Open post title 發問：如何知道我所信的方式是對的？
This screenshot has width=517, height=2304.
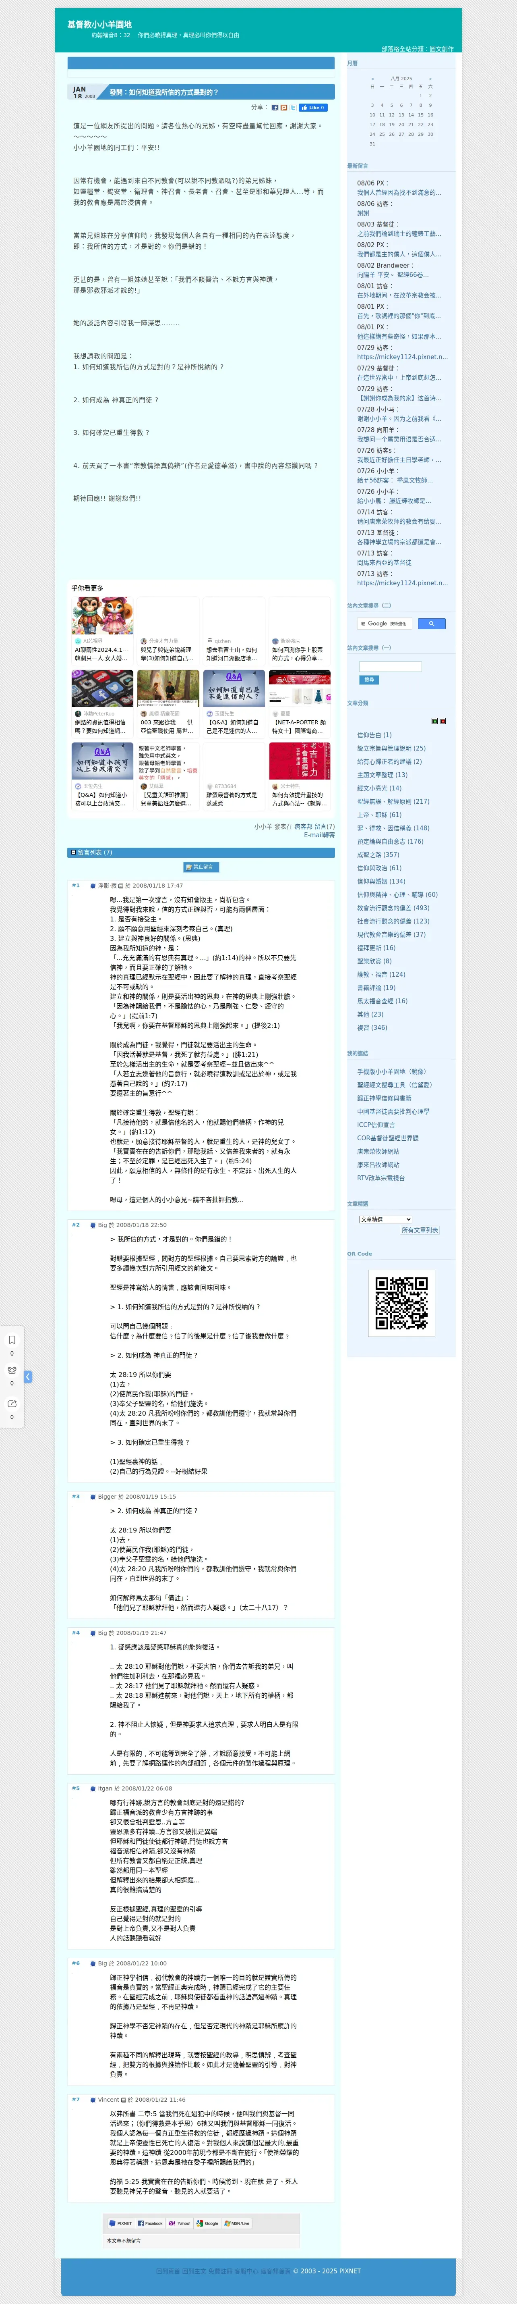coord(163,92)
